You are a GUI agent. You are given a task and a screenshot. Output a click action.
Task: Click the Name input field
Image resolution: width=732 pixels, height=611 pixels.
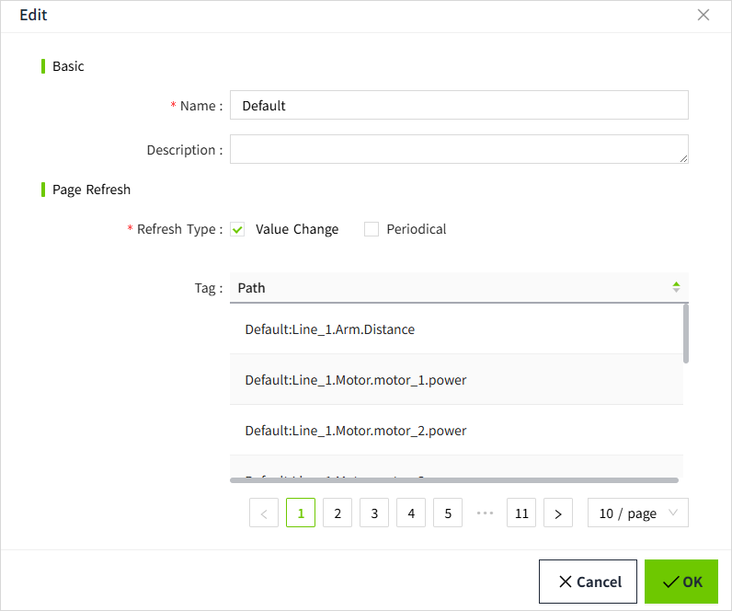click(x=458, y=106)
